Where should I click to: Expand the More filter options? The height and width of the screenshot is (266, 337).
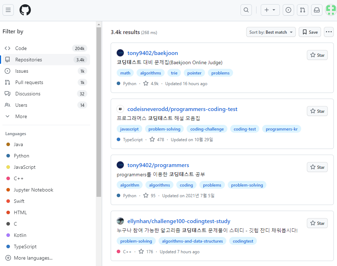tap(46, 116)
